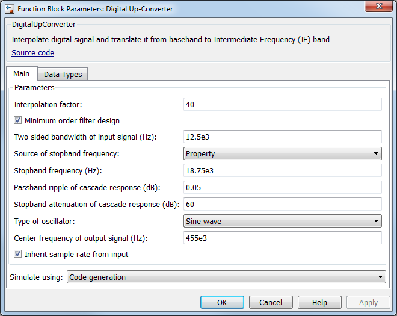Open the Source code link
The height and width of the screenshot is (316, 397).
pyautogui.click(x=32, y=53)
